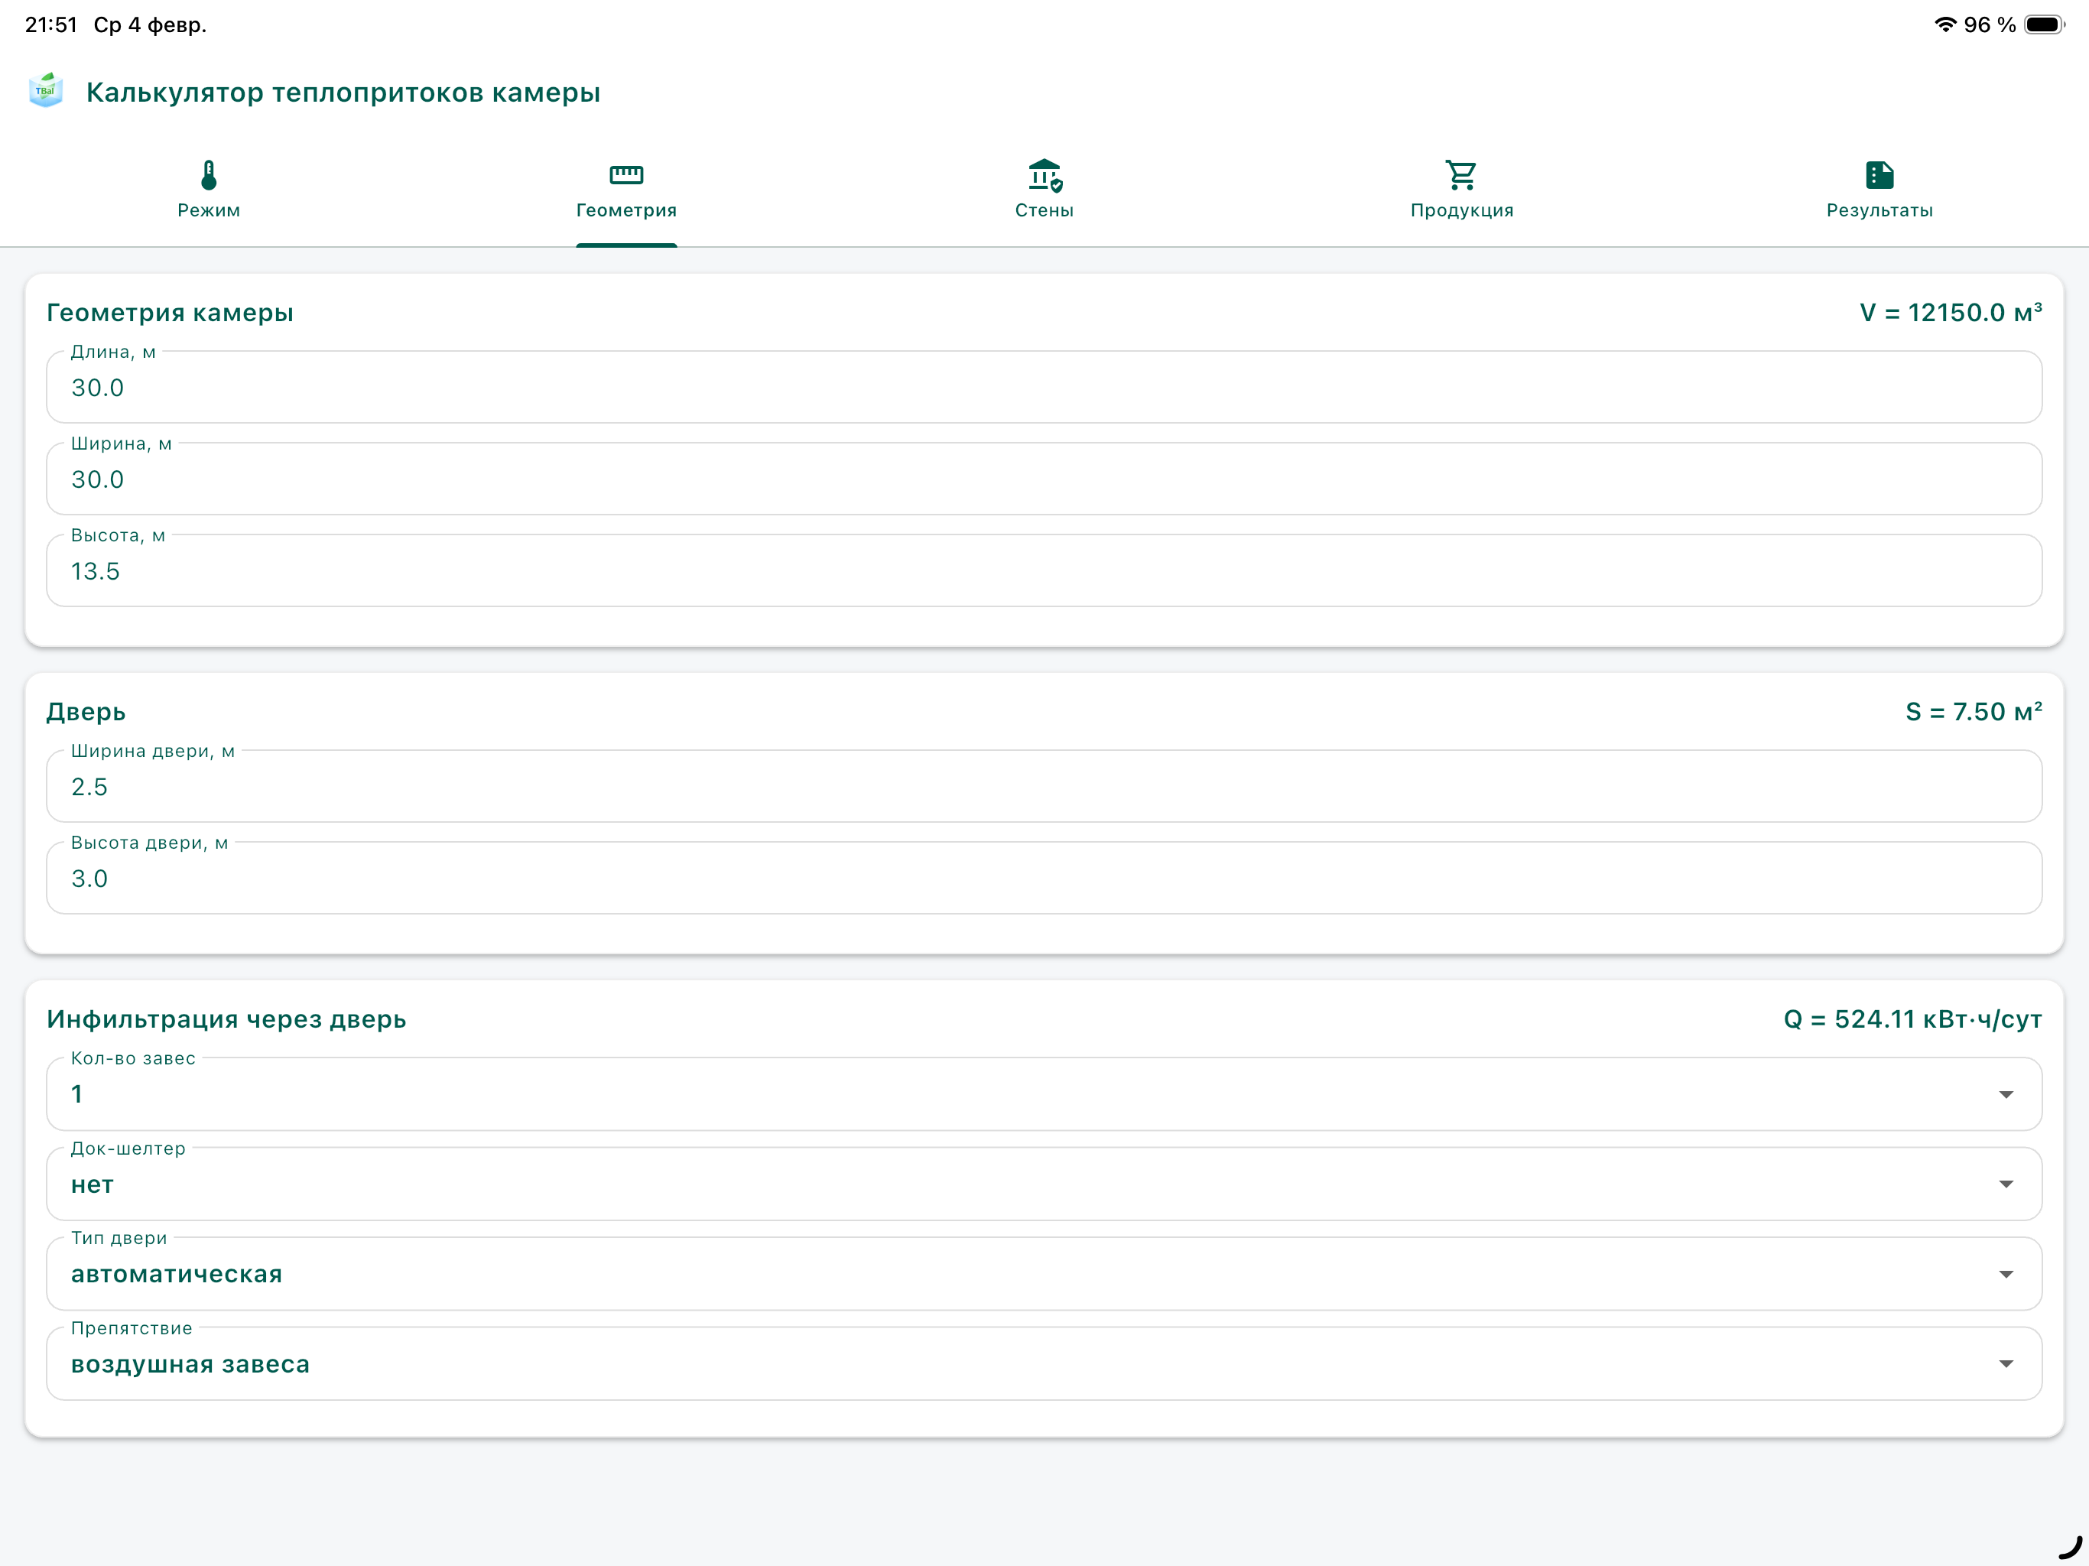Open the Тип двери dropdown
Image resolution: width=2089 pixels, height=1566 pixels.
tap(1044, 1273)
